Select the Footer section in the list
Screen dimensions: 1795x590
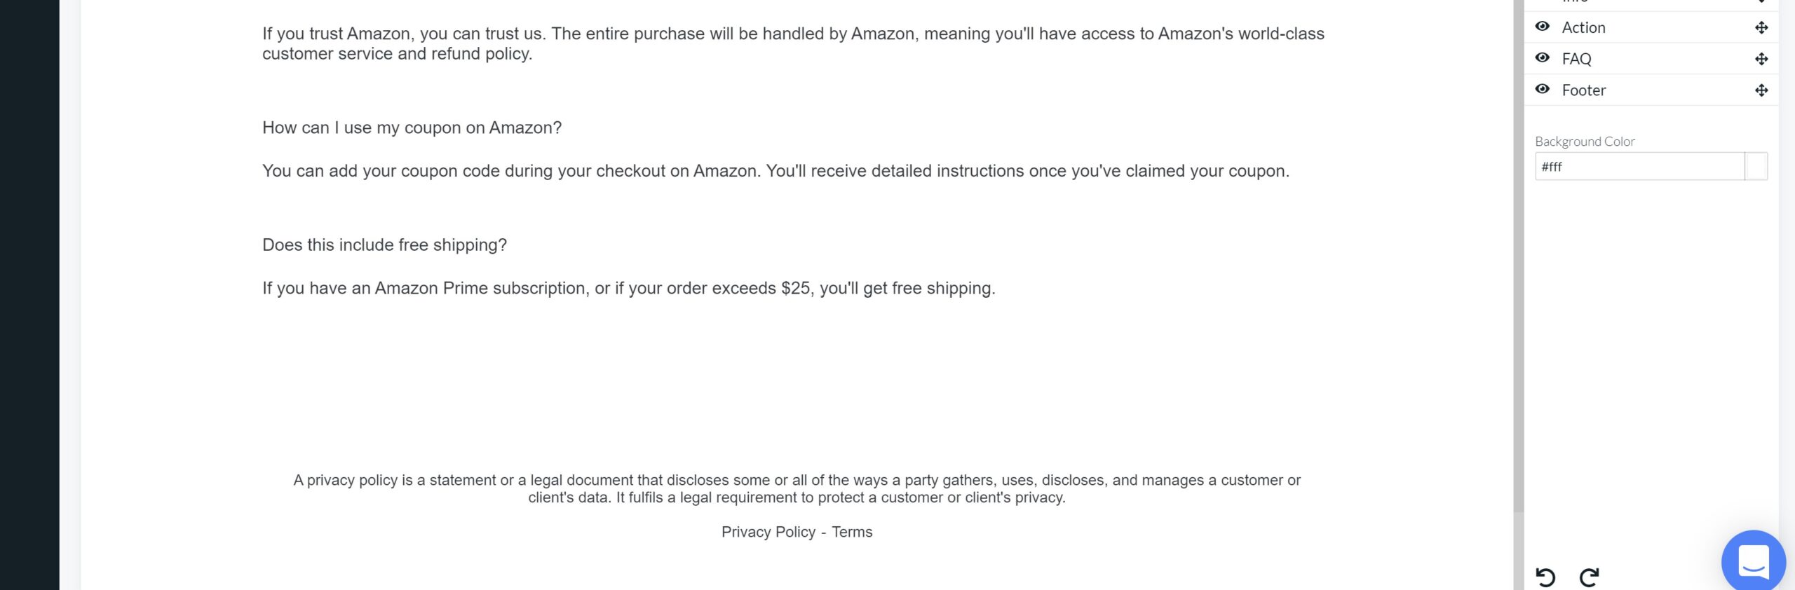1583,90
